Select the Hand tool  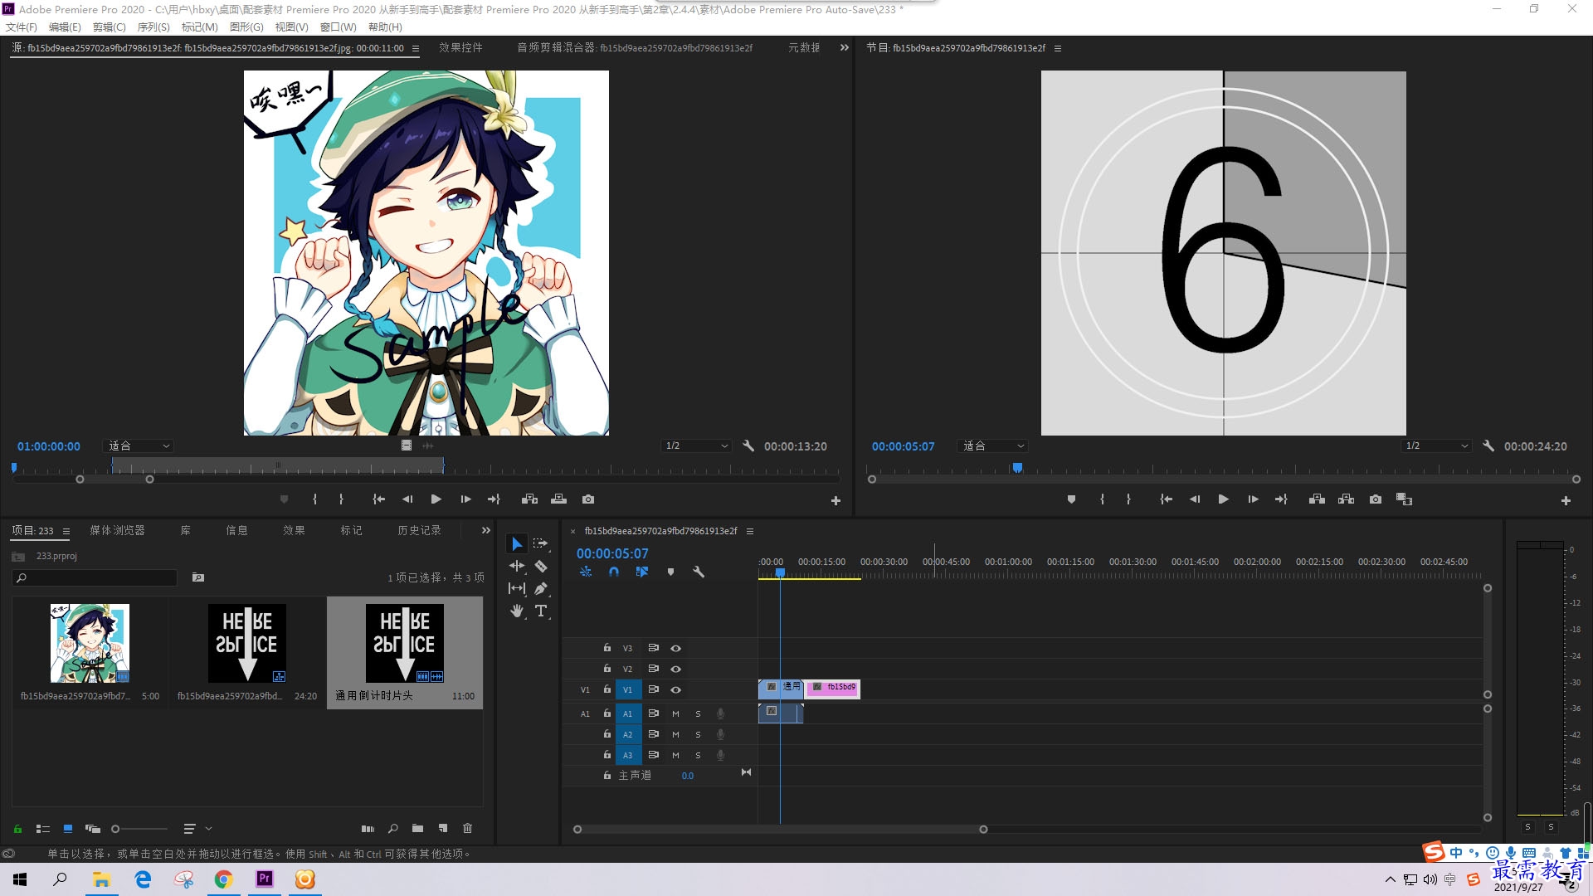[x=517, y=611]
